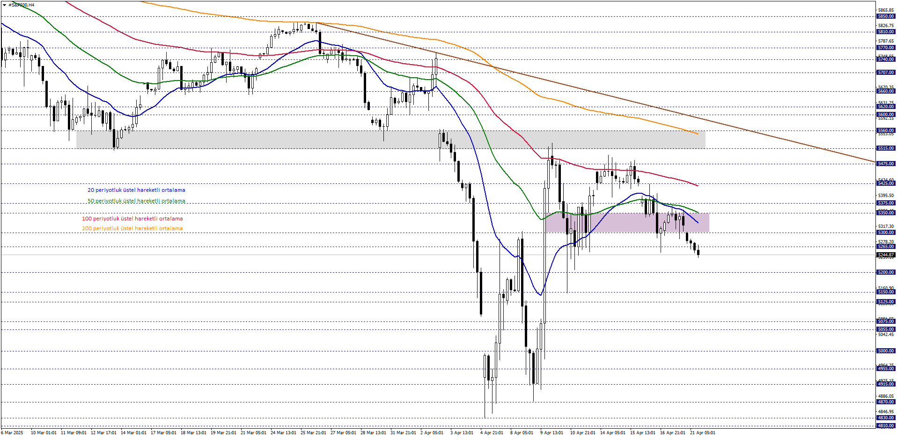Screen dimensions: 897x438
Task: Select the purple shaded price zone rectangle
Action: (x=627, y=223)
